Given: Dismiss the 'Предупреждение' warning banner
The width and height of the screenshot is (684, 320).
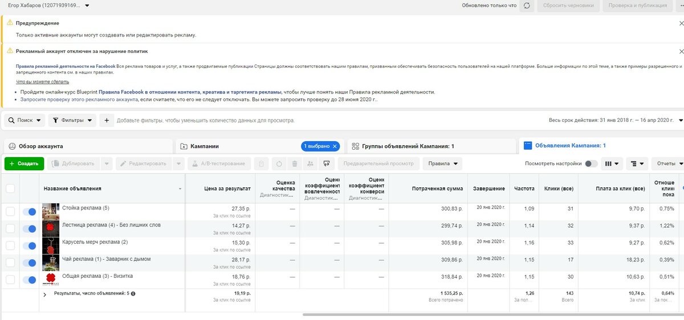Looking at the screenshot, I should tap(681, 23).
